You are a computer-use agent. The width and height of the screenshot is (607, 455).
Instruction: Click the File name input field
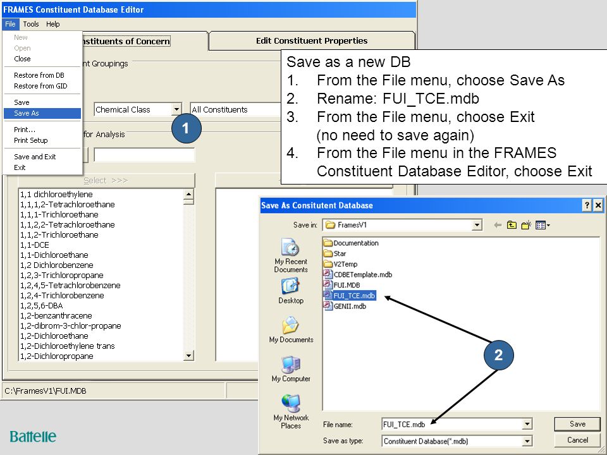coord(451,424)
